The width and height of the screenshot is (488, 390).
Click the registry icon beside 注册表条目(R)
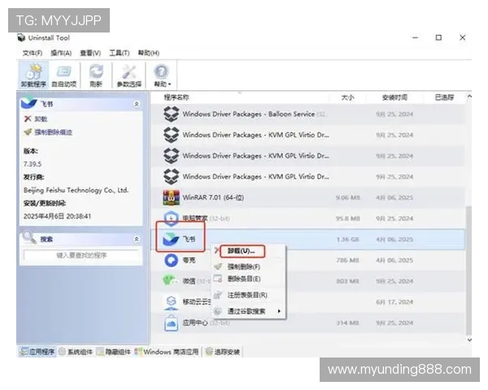click(218, 295)
